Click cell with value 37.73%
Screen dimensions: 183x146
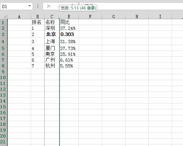coord(69,48)
